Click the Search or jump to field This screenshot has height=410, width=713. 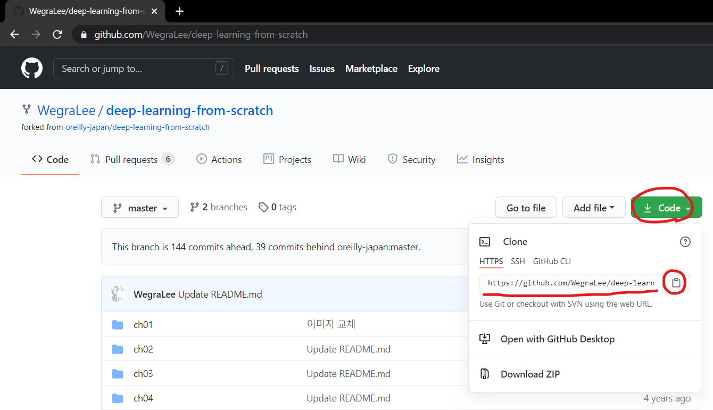(144, 69)
